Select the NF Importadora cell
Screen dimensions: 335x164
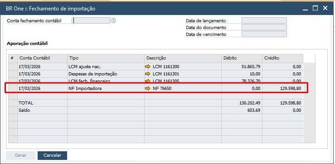(106, 88)
